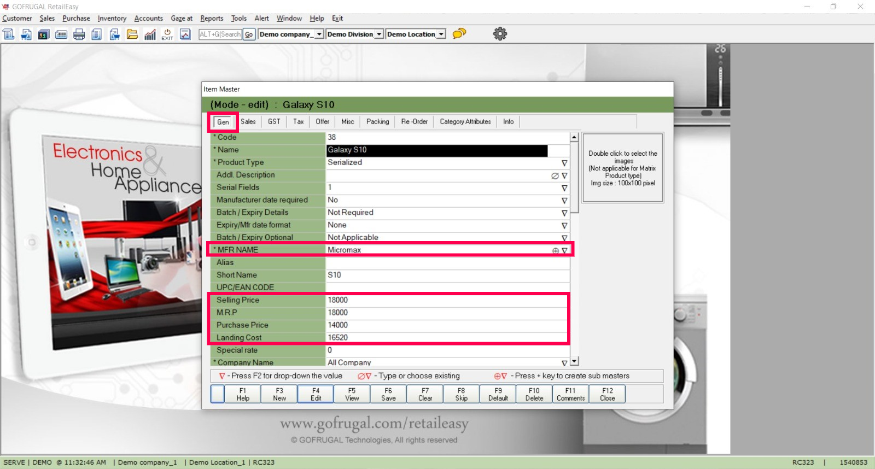875x469 pixels.
Task: Click the printer icon in toolbar
Action: [x=79, y=34]
